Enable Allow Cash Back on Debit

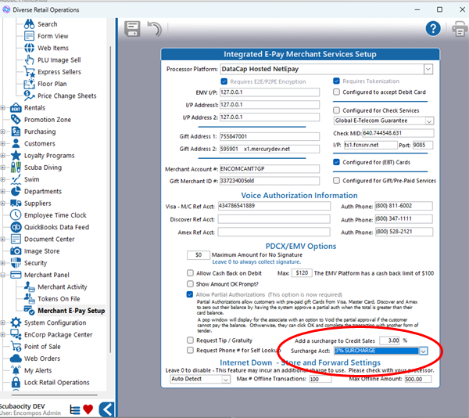[x=190, y=272]
